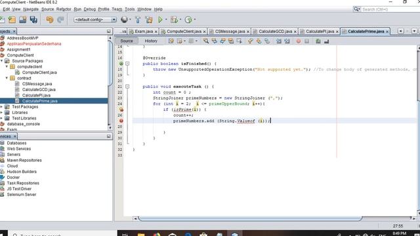This screenshot has height=236, width=420.
Task: Expand the Test Packages node
Action: click(1, 107)
